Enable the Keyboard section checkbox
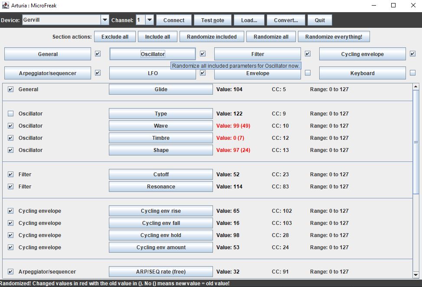 point(412,73)
